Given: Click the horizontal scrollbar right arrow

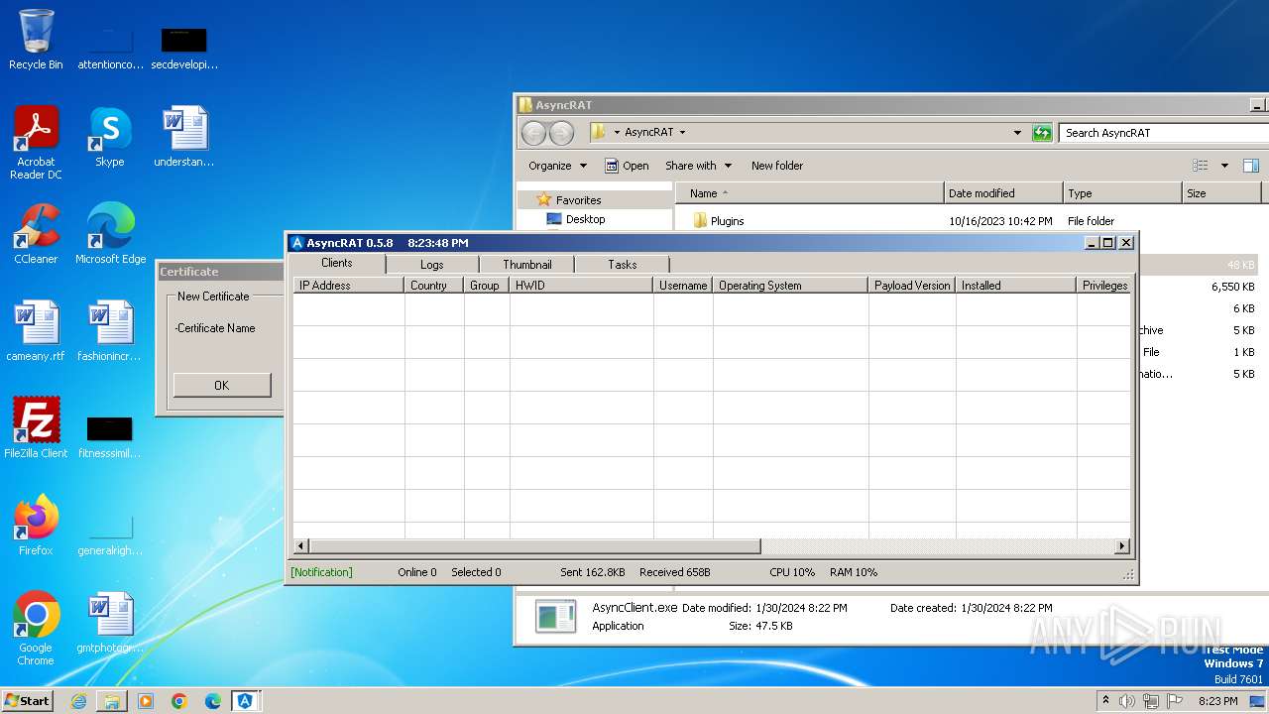Looking at the screenshot, I should [x=1122, y=546].
